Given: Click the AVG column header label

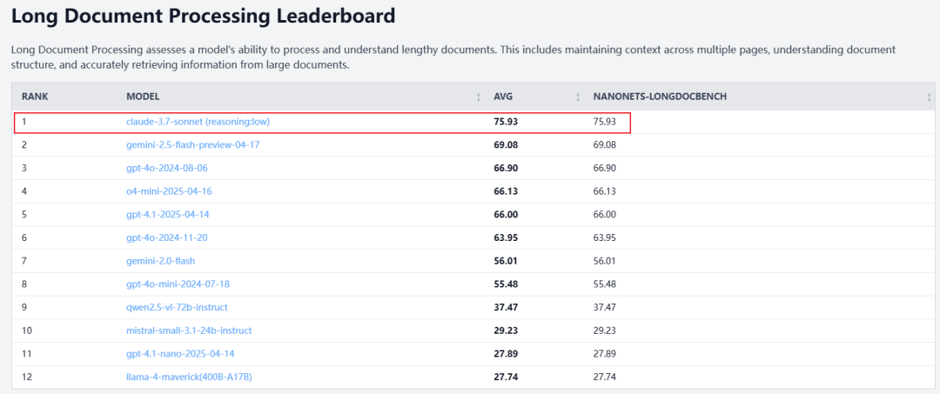Looking at the screenshot, I should coord(503,97).
